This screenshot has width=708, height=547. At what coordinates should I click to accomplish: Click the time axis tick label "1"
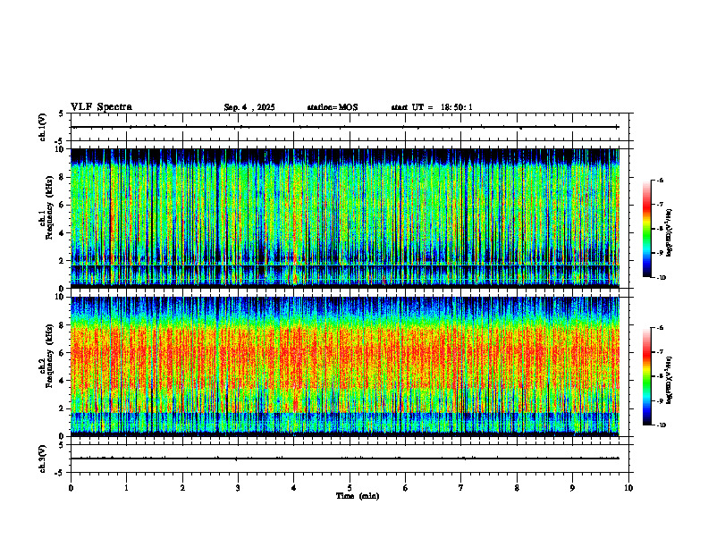[126, 488]
